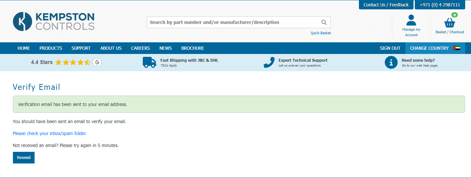Open the Basket / Checkout basket icon
This screenshot has height=178, width=471.
[450, 22]
